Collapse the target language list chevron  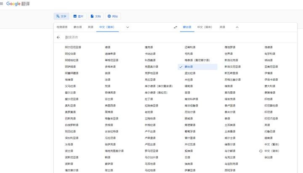[x=237, y=27]
